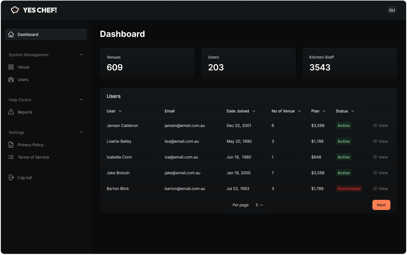Click the Users people icon in sidebar

click(x=11, y=79)
